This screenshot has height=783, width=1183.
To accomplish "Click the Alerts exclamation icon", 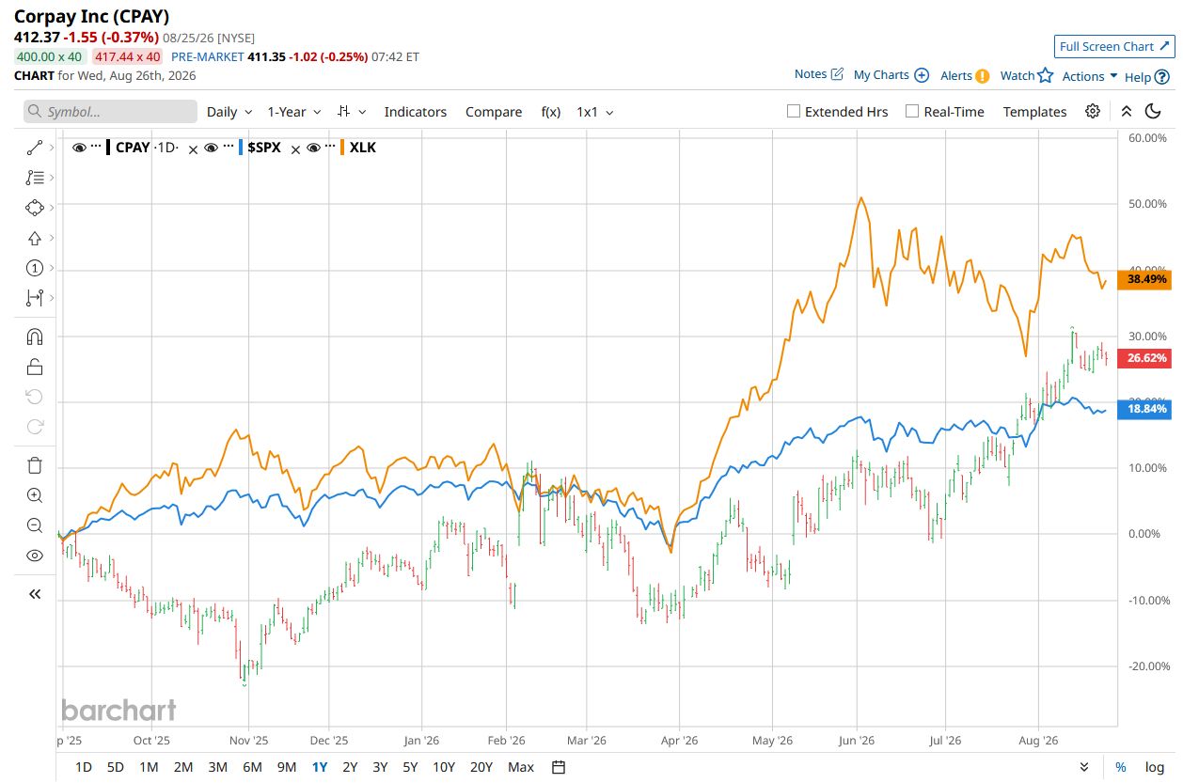I will 982,76.
